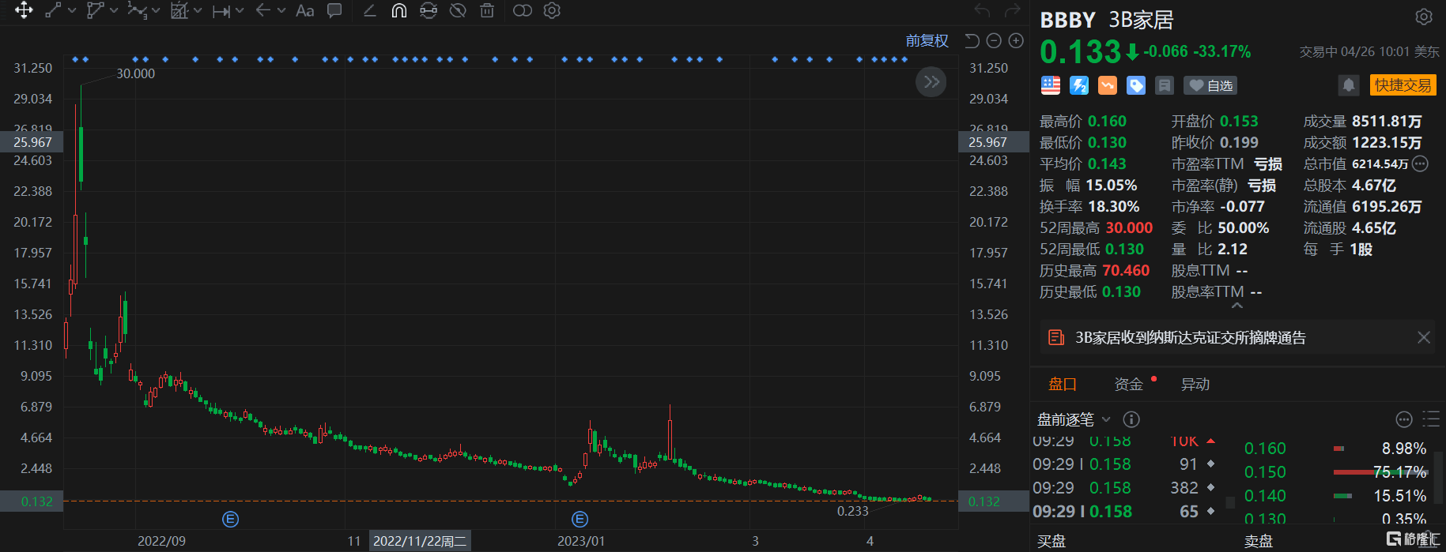Open the 3B家居 Nasdaq delisting notice
The width and height of the screenshot is (1446, 552).
click(x=1190, y=337)
